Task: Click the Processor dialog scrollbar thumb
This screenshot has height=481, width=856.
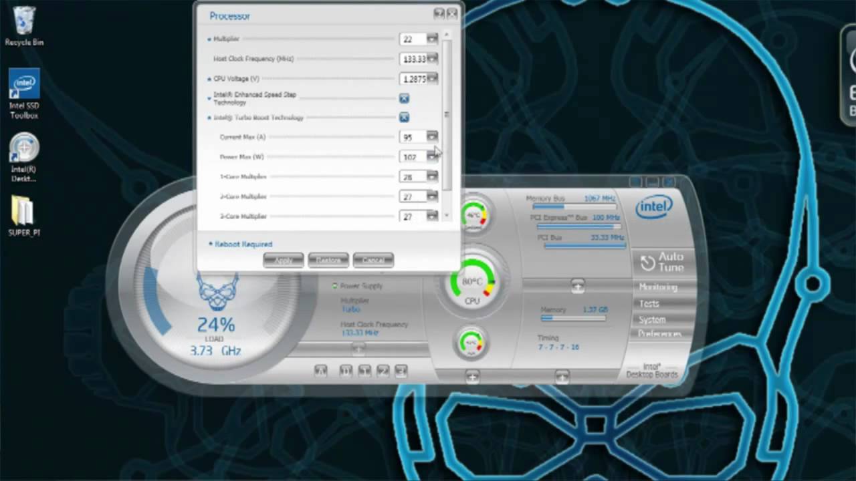Action: 447,114
